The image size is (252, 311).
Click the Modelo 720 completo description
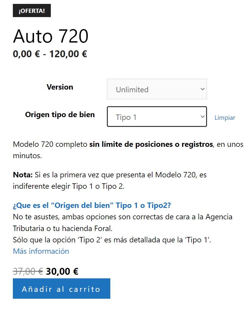click(49, 144)
